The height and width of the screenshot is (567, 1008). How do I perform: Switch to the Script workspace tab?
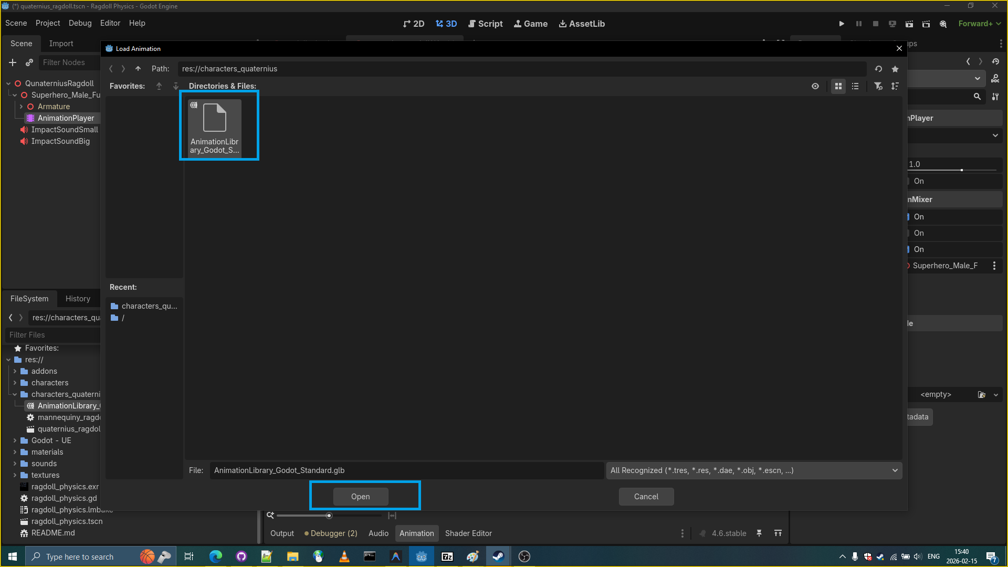[x=485, y=24]
